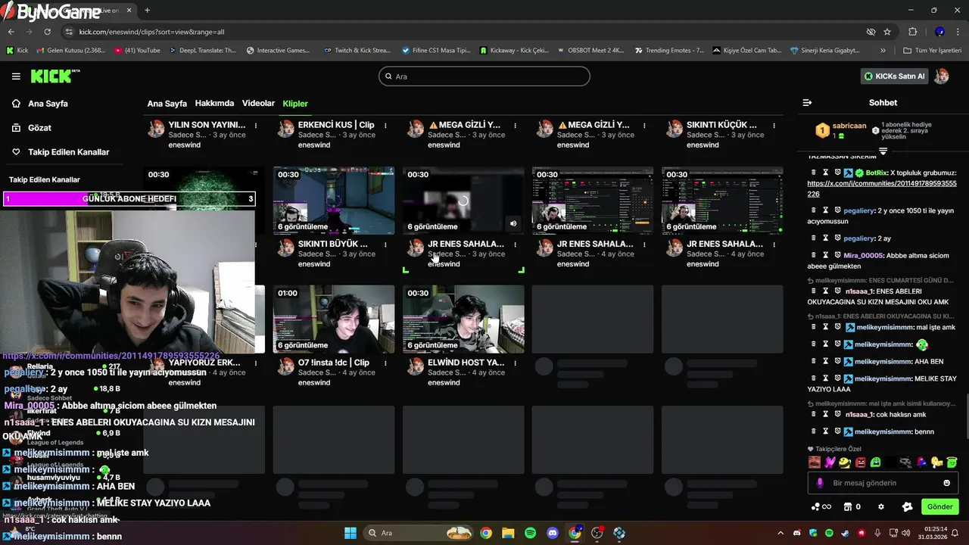Click Bir mesaj gönderin input
Screen dimensions: 969x545
click(x=882, y=483)
